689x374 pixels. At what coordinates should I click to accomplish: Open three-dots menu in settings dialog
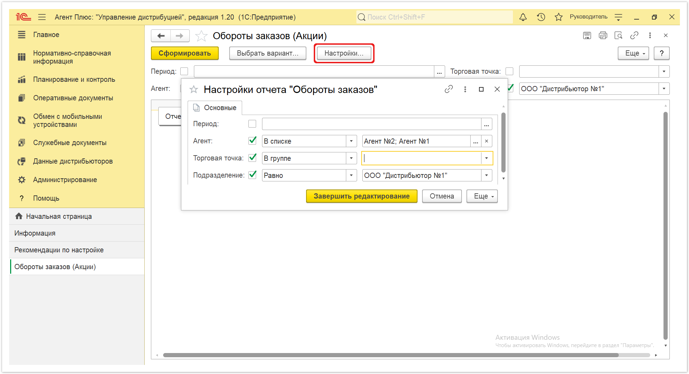[465, 89]
